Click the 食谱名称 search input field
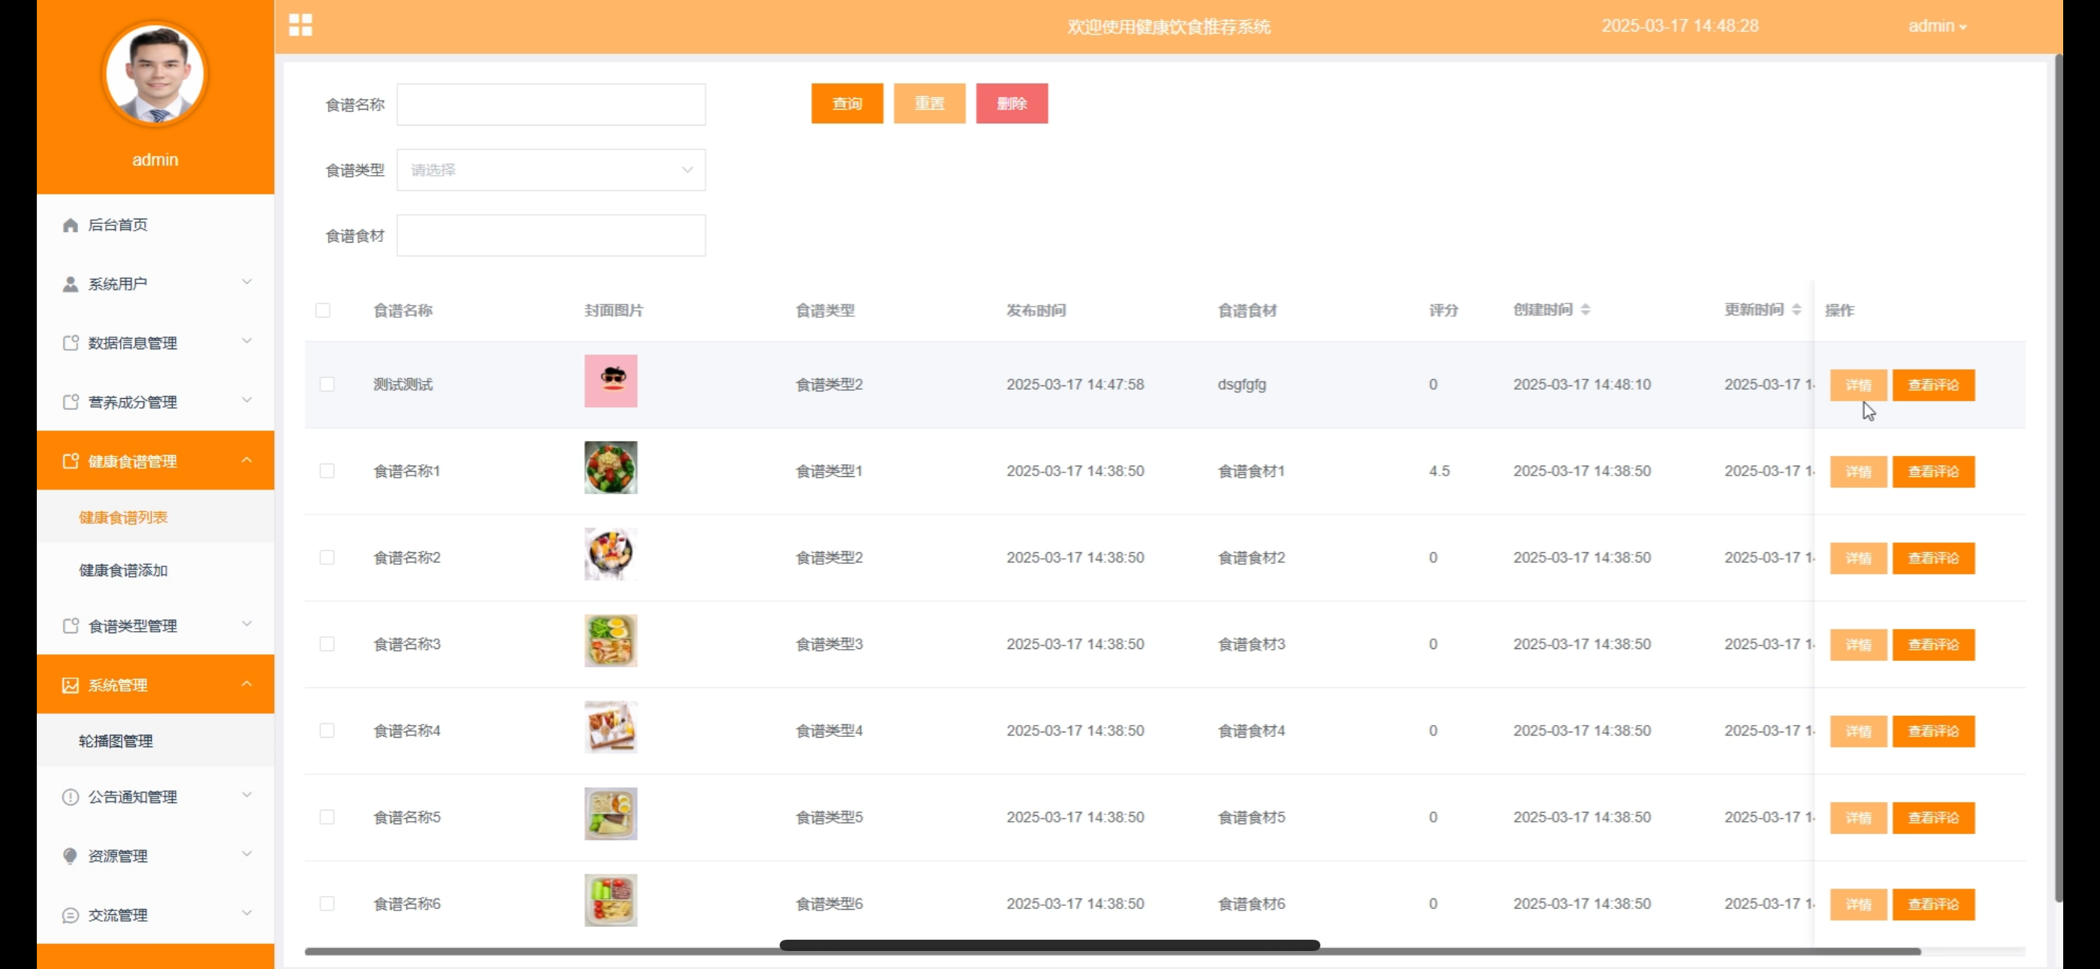Screen dimensions: 2100x969 pyautogui.click(x=551, y=104)
